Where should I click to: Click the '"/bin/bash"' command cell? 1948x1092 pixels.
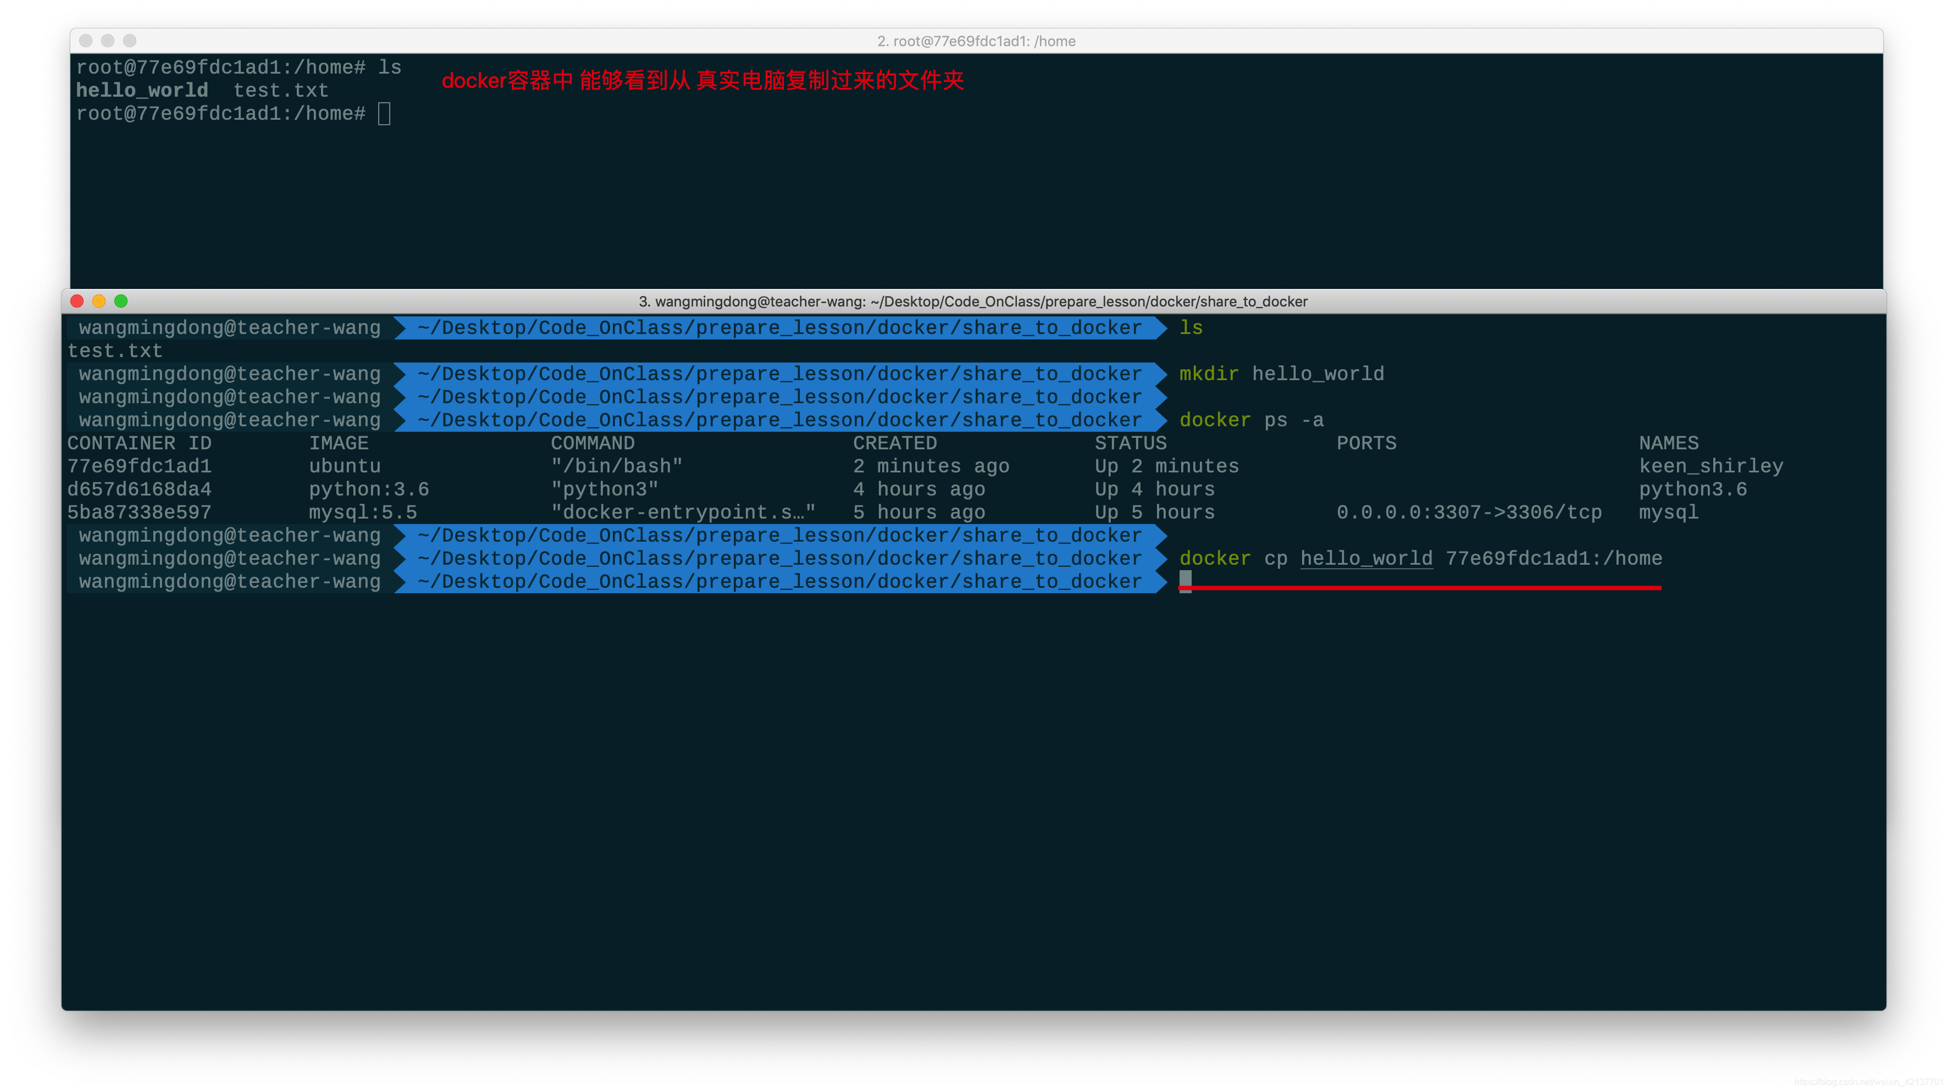click(617, 466)
